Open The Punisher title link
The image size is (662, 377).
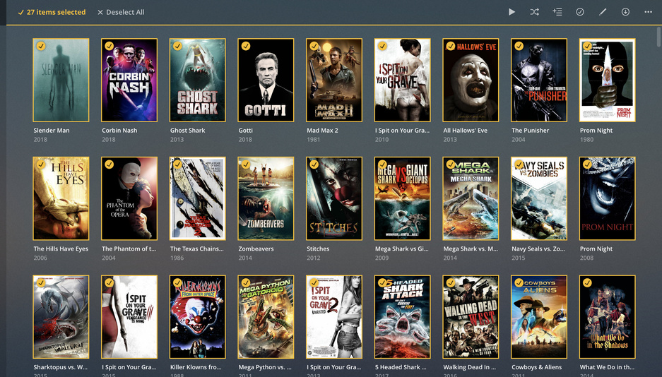pyautogui.click(x=531, y=131)
